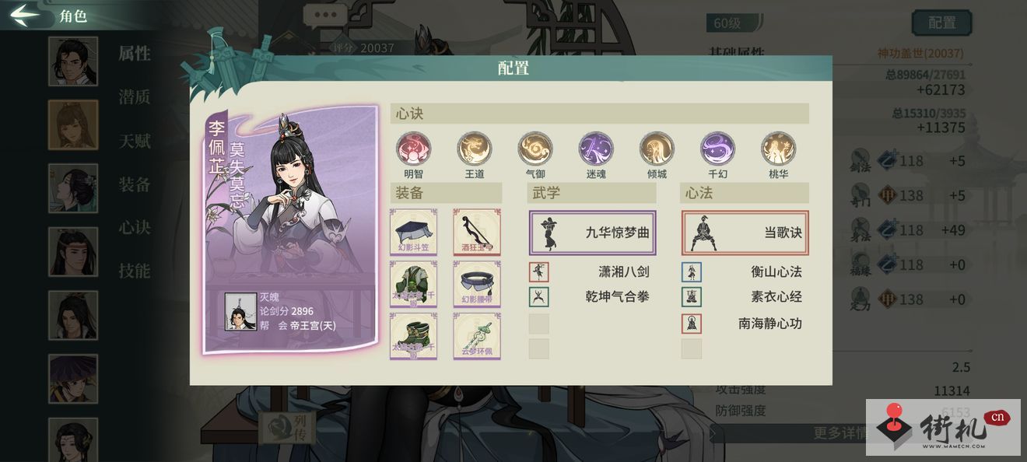Switch to the 属性 tab

(x=135, y=54)
